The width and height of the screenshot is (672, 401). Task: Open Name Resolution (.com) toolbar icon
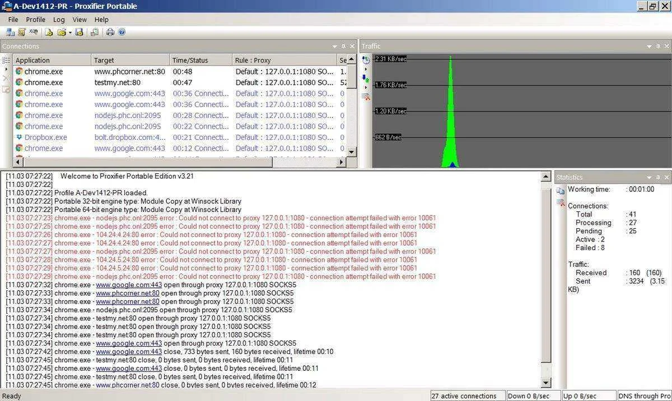[34, 32]
